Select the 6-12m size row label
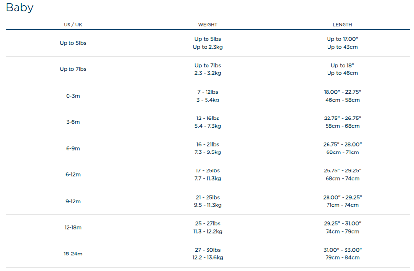414x271 pixels. coord(73,174)
